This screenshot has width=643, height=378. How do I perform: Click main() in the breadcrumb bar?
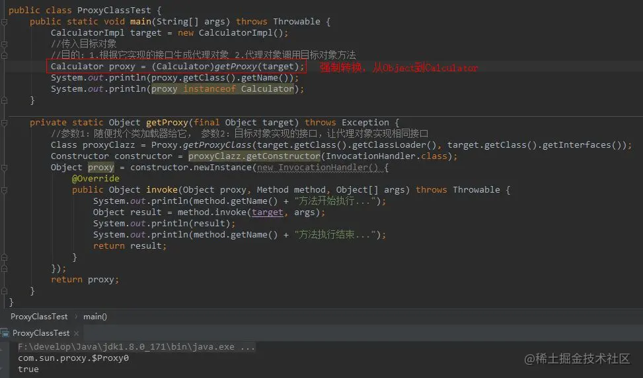(x=95, y=317)
